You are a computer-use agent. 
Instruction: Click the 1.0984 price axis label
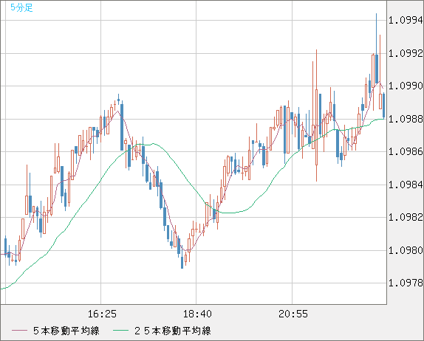click(406, 185)
